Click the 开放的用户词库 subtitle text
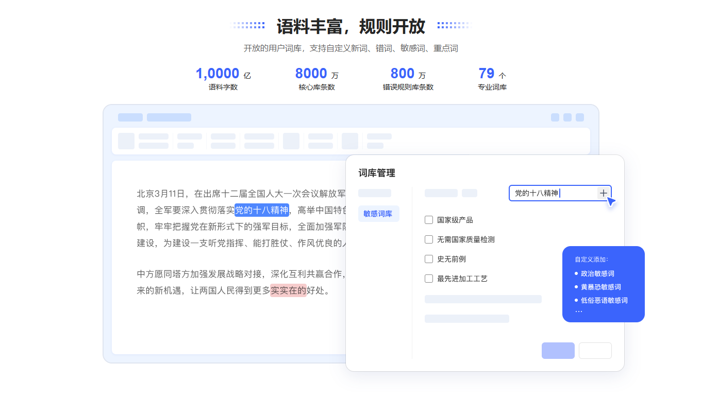This screenshot has width=718, height=398. tap(351, 48)
